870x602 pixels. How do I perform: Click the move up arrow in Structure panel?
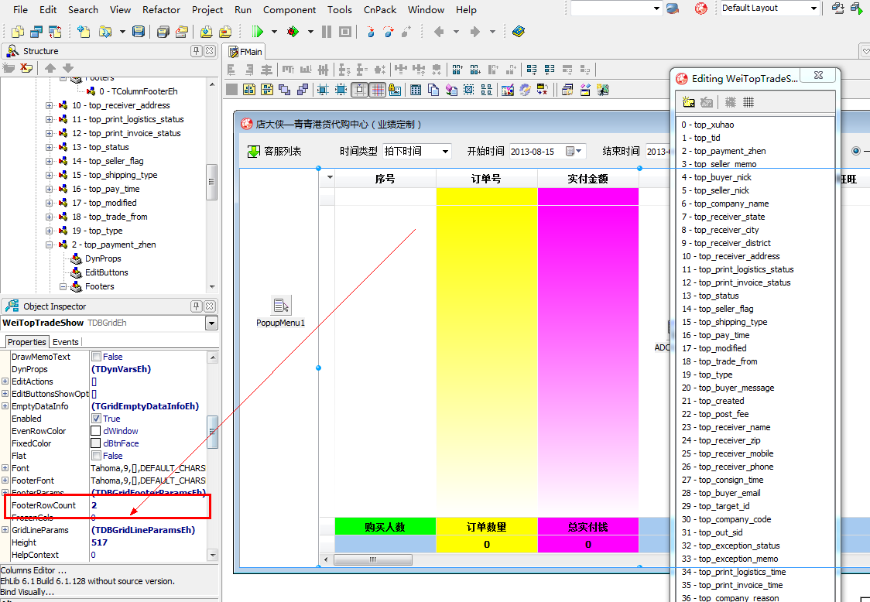[50, 68]
